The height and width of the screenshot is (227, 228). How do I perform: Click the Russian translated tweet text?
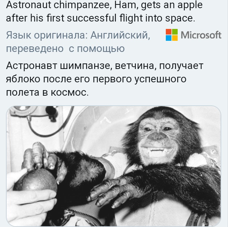point(105,79)
